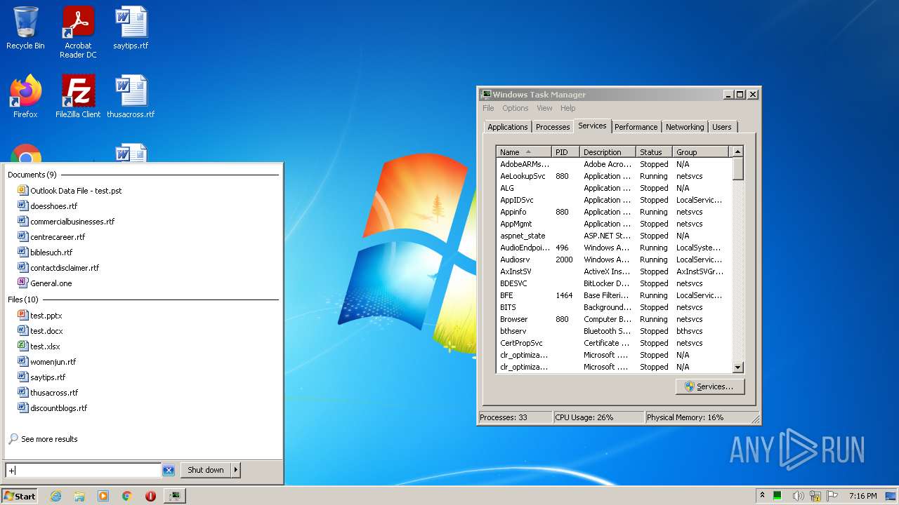Sort services by PID column
This screenshot has height=505, width=899.
tap(565, 152)
